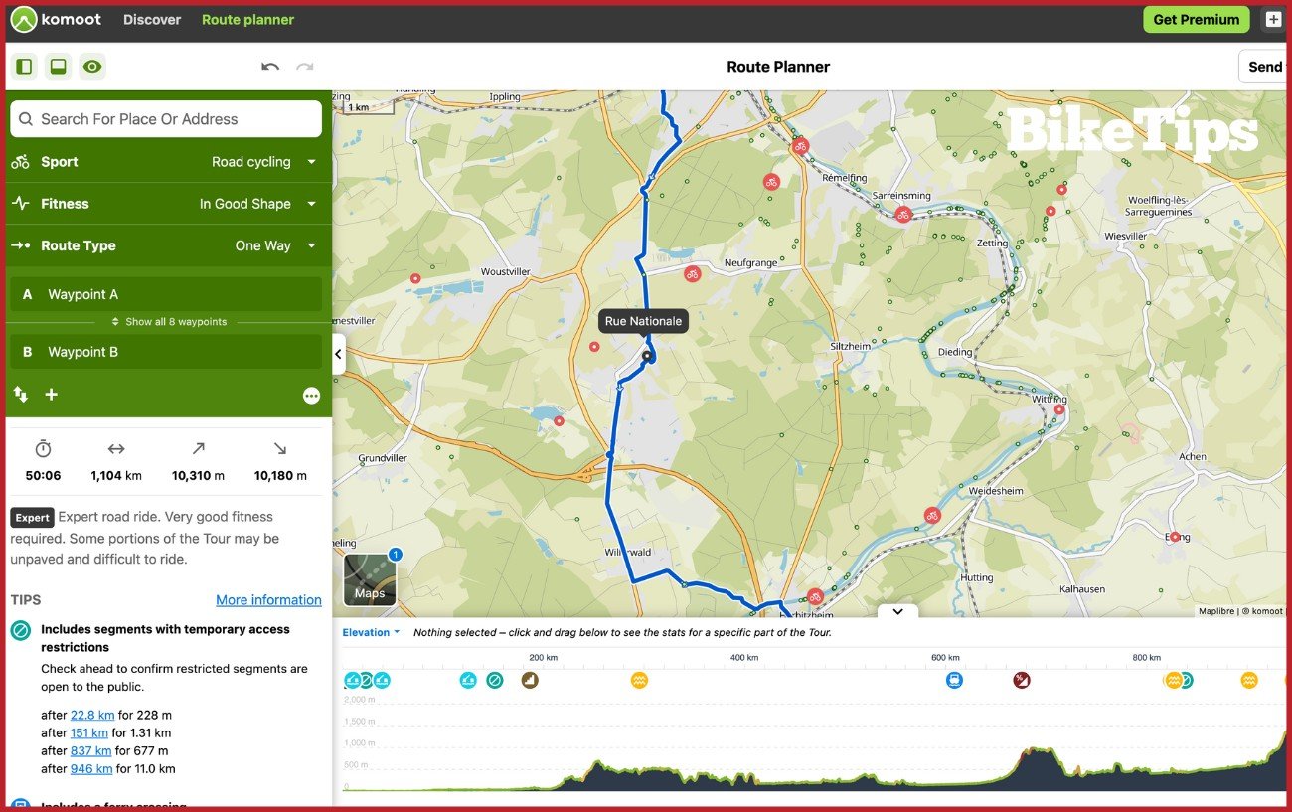1292x812 pixels.
Task: Click the plus icon beside Get Premium
Action: (x=1273, y=19)
